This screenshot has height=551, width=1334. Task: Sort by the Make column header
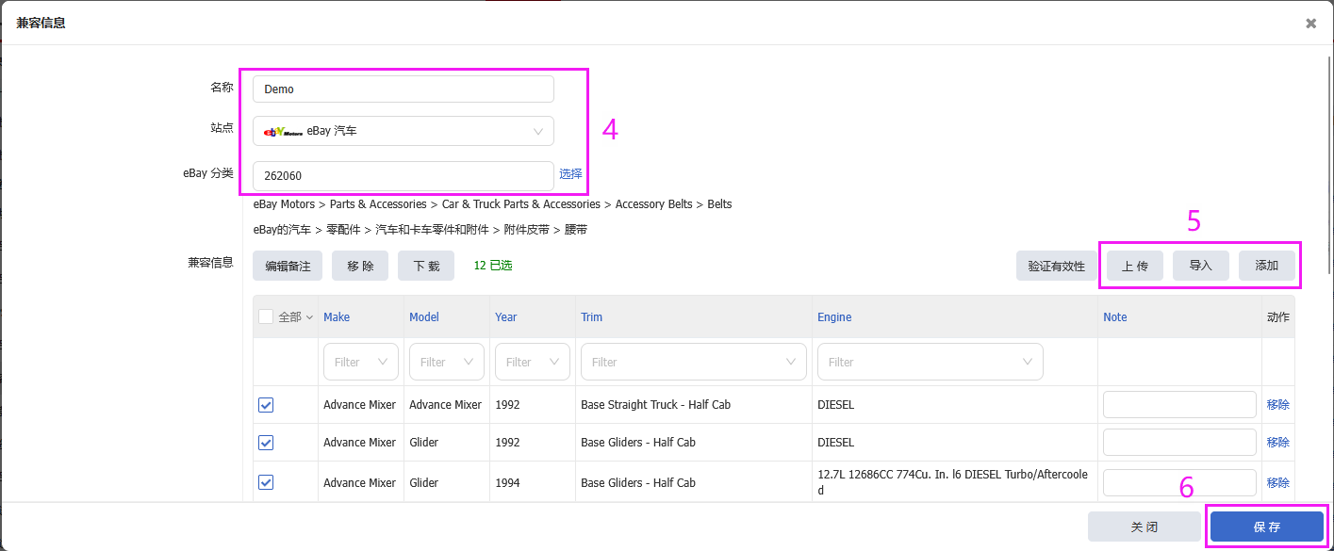[x=337, y=317]
